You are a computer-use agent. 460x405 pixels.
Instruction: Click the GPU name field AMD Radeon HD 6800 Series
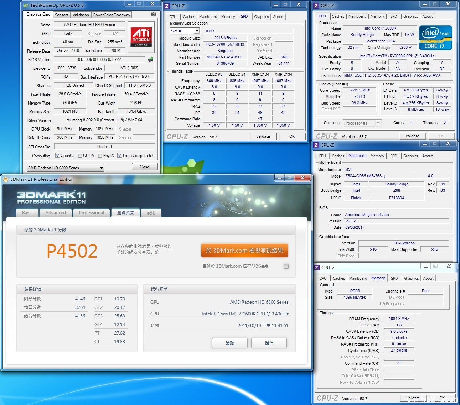click(x=89, y=25)
